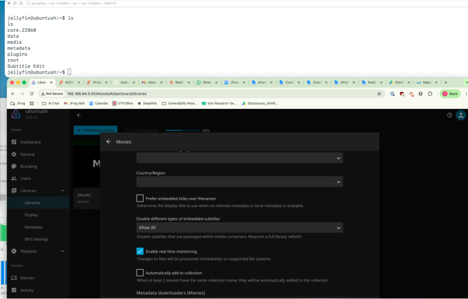The width and height of the screenshot is (468, 299).
Task: Enable Prefer embedded titles over filenames
Action: (x=140, y=198)
